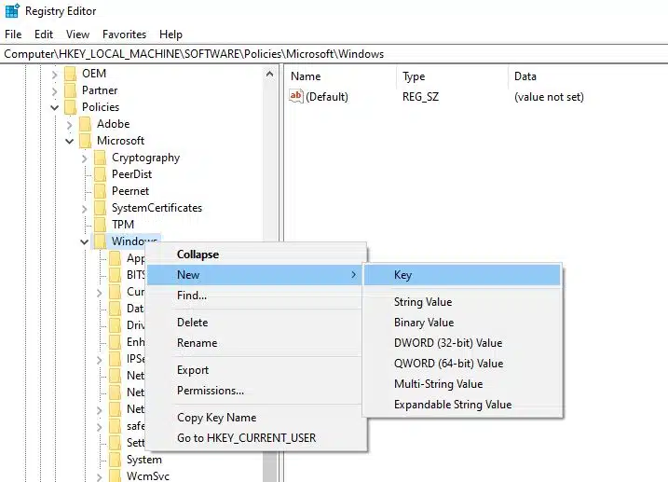This screenshot has width=668, height=482.
Task: Choose Binary Value in the submenu
Action: click(x=462, y=323)
